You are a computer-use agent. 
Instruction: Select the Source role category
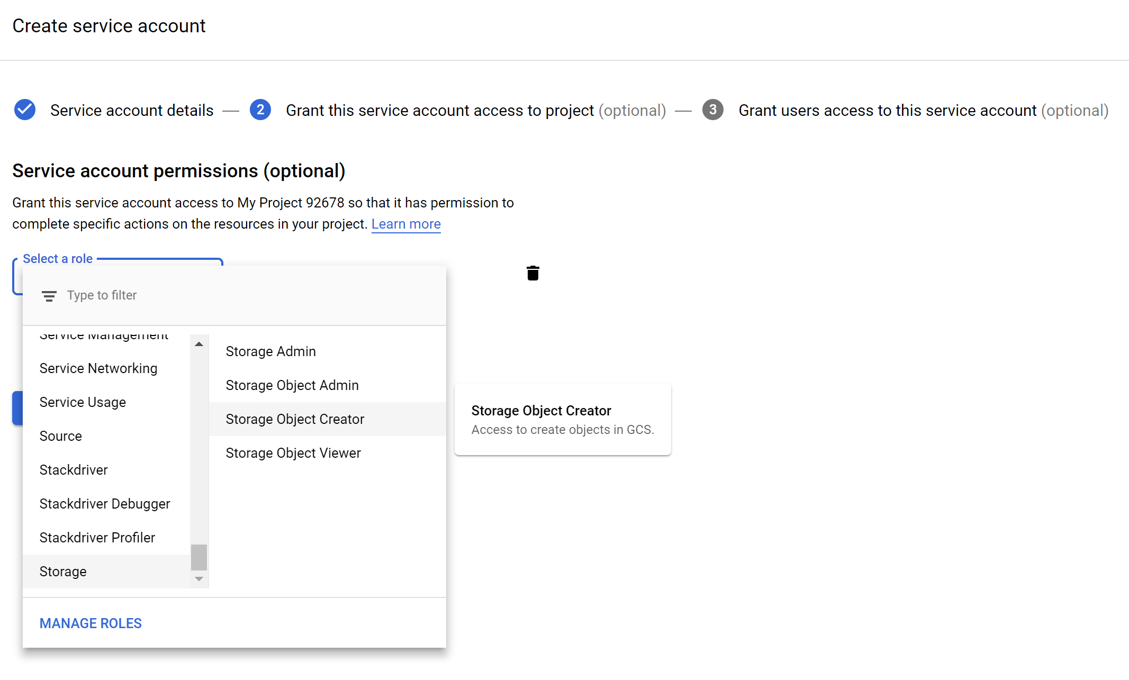(x=60, y=436)
